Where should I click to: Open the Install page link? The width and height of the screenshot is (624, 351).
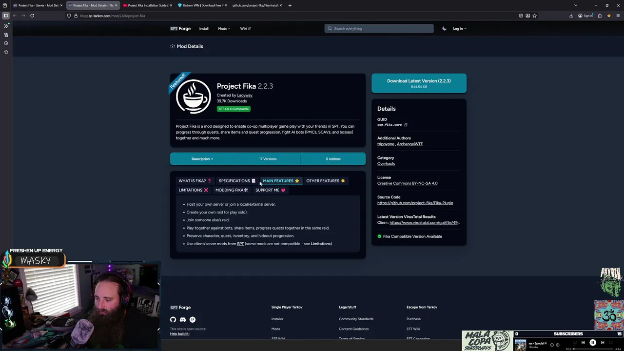(204, 29)
